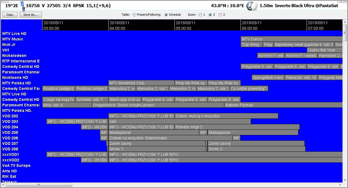Open the SpongeBob Kanciastoporty programme block
This screenshot has height=188, width=348.
(268, 78)
